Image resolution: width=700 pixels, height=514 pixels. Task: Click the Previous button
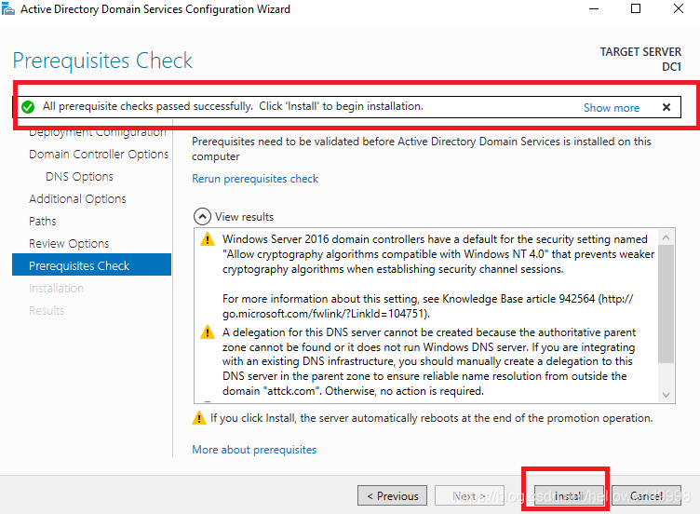coord(392,495)
